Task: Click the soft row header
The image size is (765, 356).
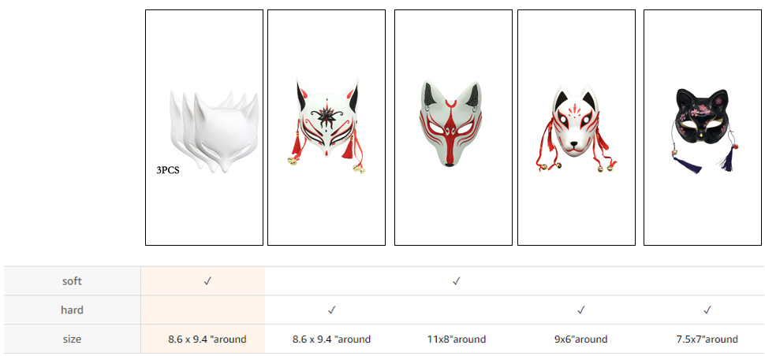Action: (73, 281)
